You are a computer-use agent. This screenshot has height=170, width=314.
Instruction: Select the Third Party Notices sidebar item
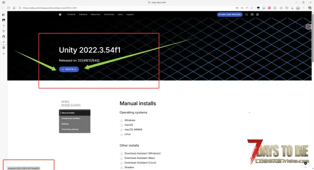pos(74,129)
